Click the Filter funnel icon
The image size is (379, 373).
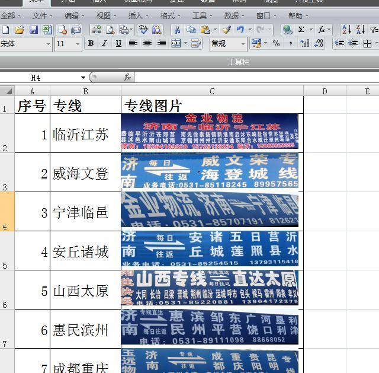coord(374,30)
